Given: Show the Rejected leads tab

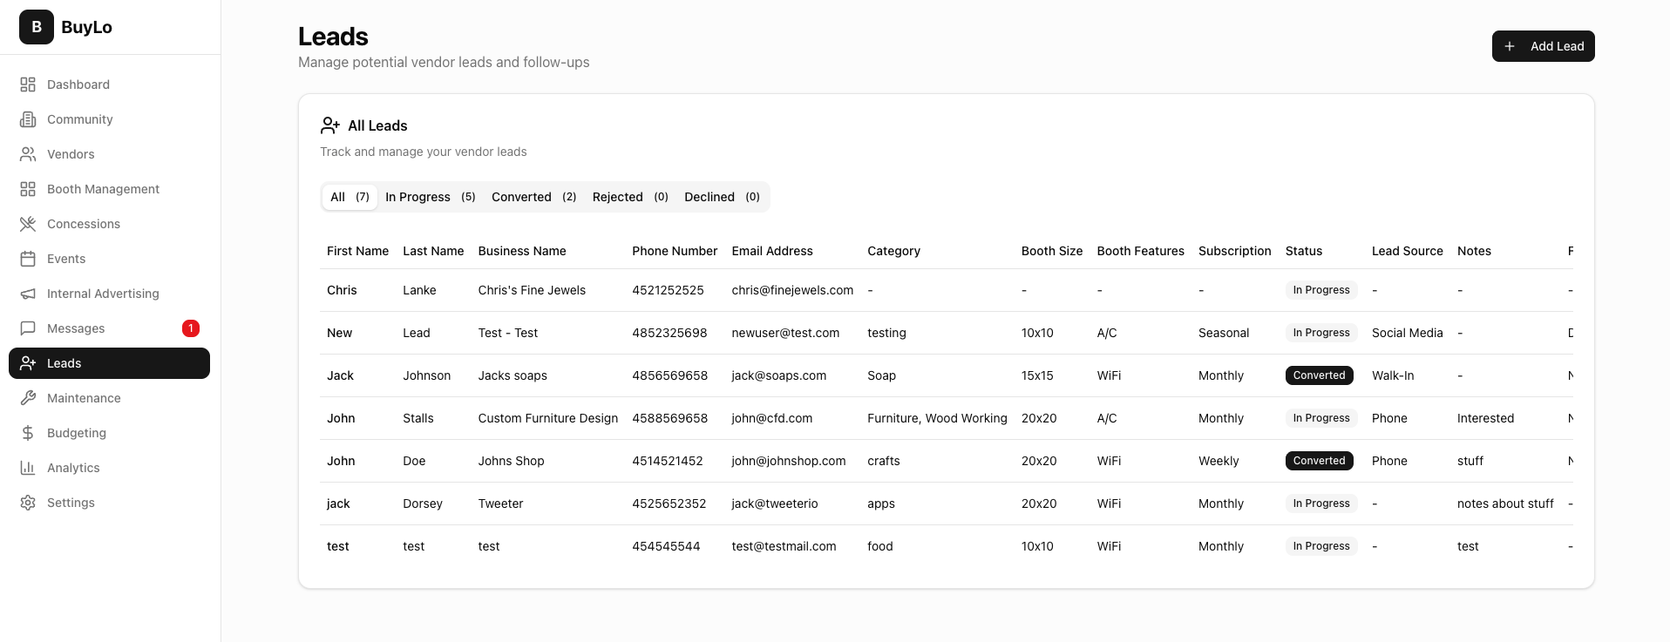Looking at the screenshot, I should (629, 197).
